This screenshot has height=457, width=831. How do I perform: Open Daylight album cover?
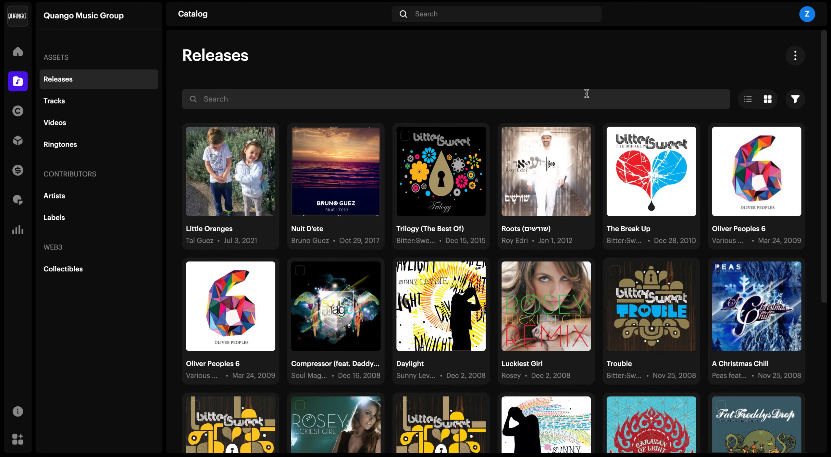[x=441, y=306]
